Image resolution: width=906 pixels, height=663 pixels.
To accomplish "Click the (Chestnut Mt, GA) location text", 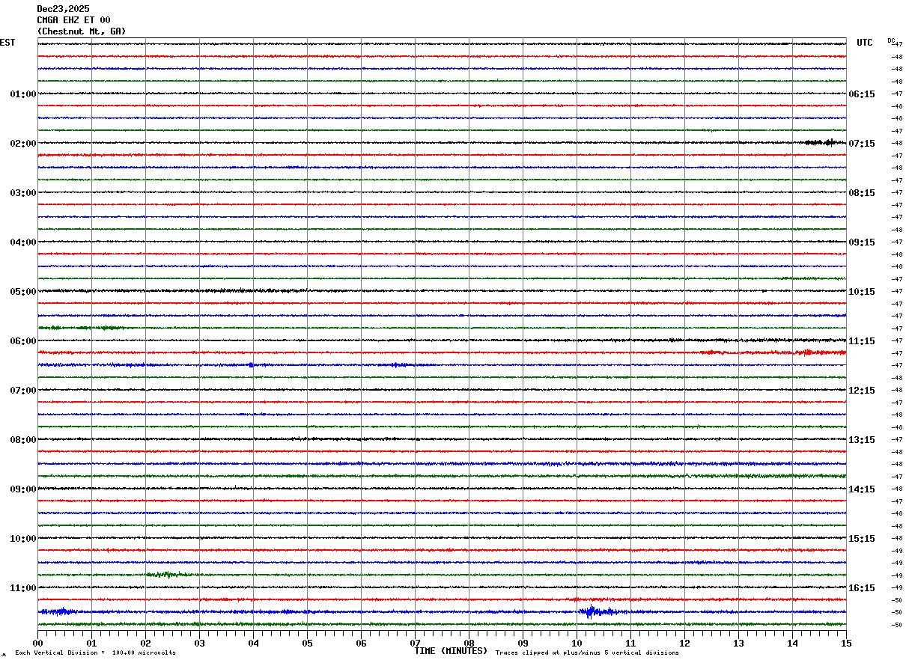I will point(82,31).
